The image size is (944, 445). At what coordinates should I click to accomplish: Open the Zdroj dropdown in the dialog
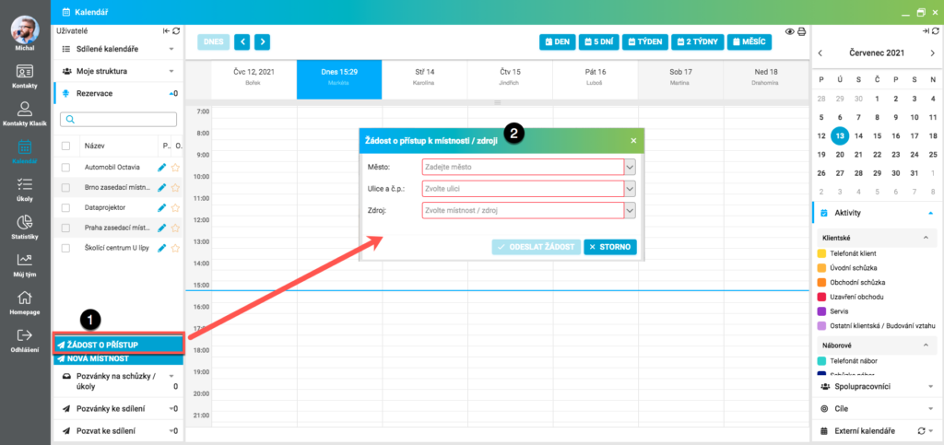coord(630,210)
